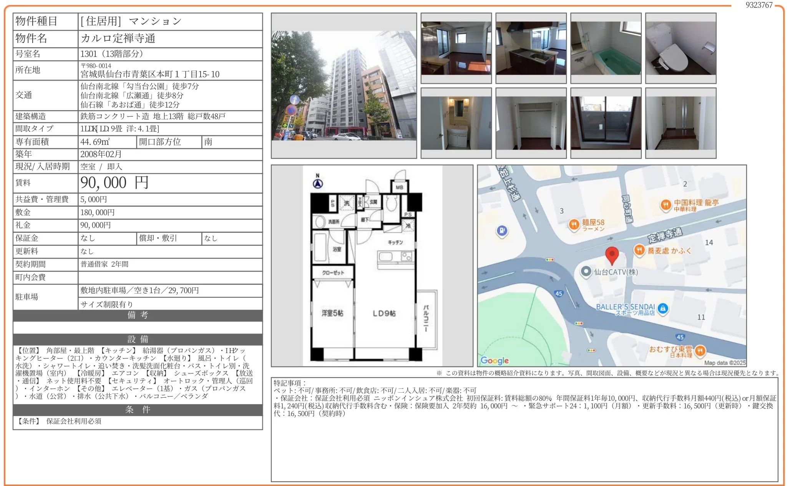Click the blue transit stop icon near 上杉通
The width and height of the screenshot is (790, 486).
pyautogui.click(x=502, y=231)
